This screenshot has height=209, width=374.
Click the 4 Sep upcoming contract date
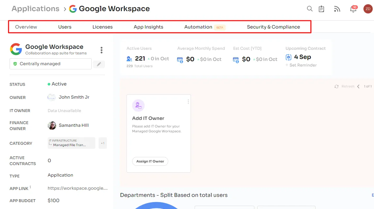[302, 57]
